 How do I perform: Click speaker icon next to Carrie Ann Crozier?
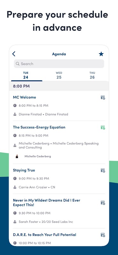(15, 187)
